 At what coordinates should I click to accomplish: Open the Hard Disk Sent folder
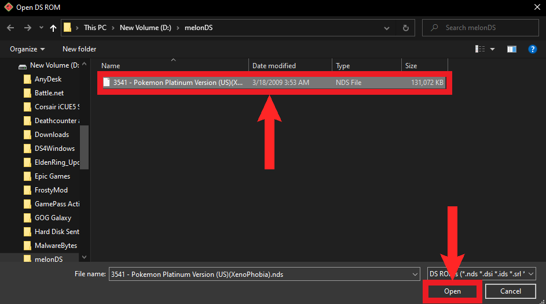tap(57, 232)
